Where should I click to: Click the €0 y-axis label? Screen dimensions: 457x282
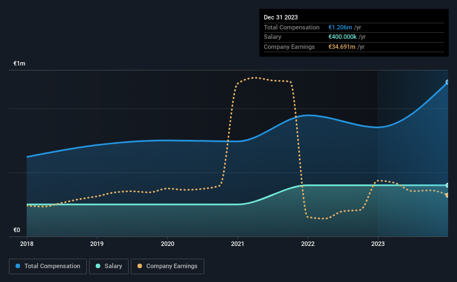(x=17, y=230)
